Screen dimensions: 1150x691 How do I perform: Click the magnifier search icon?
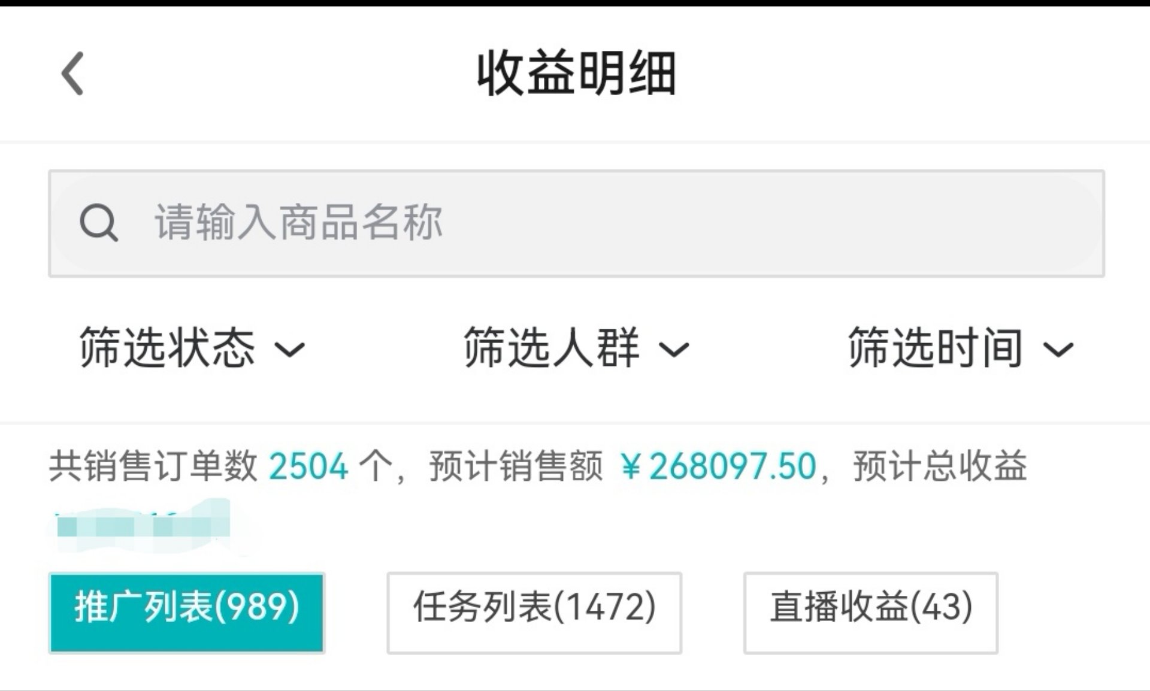(98, 223)
